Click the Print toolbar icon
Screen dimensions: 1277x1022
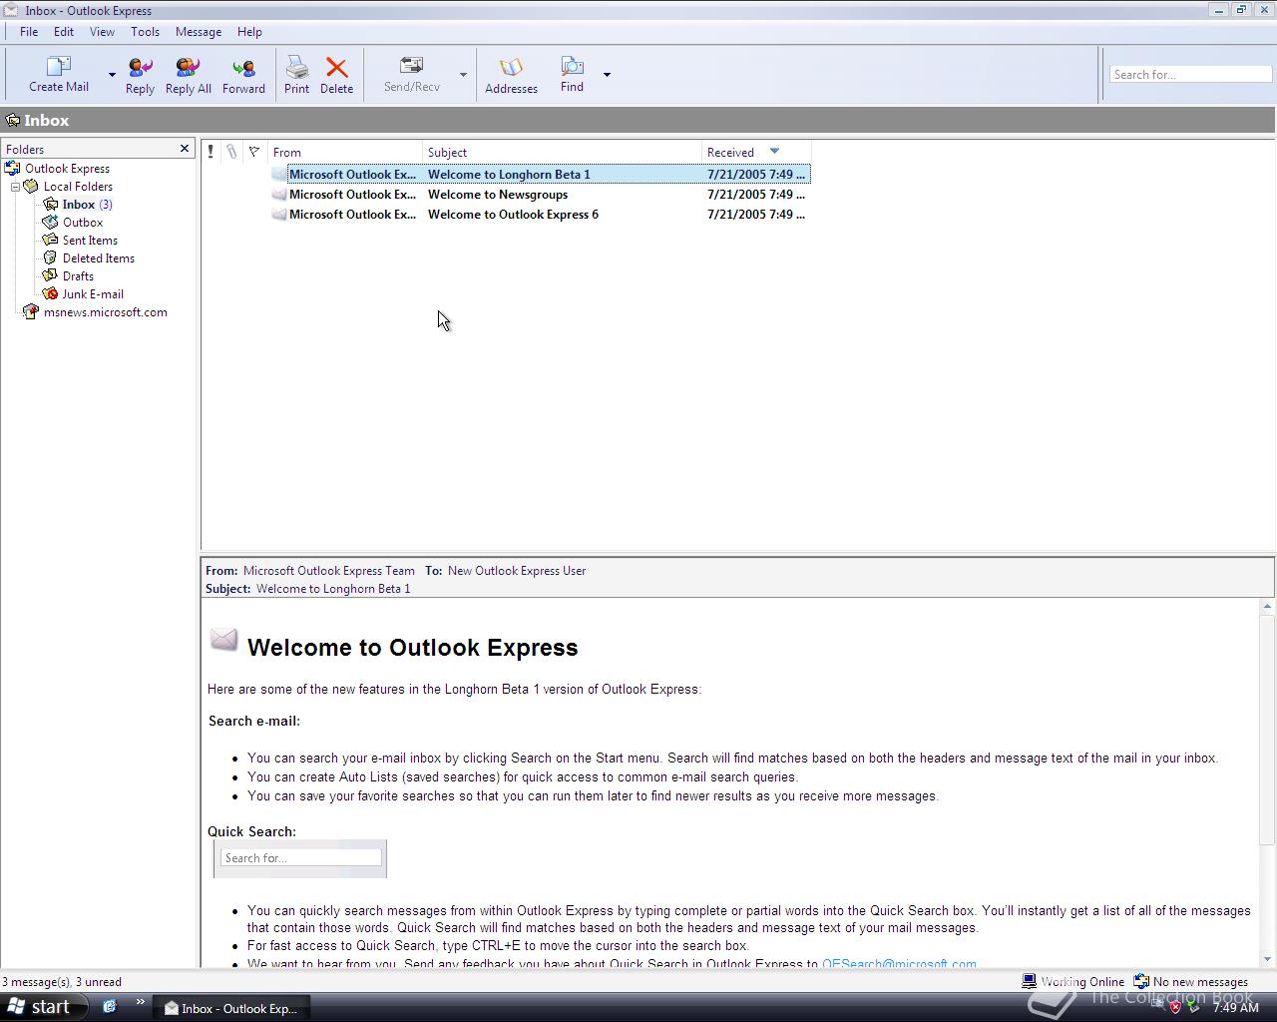point(296,67)
